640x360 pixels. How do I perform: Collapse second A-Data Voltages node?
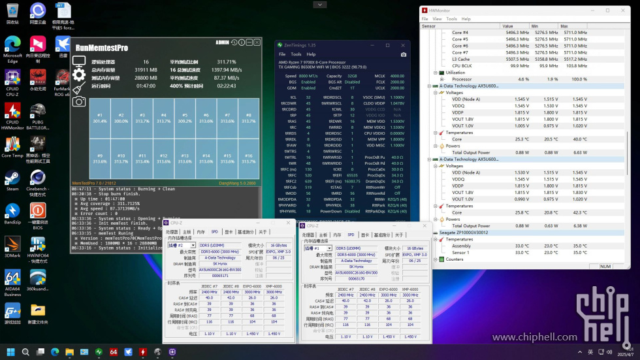click(436, 166)
